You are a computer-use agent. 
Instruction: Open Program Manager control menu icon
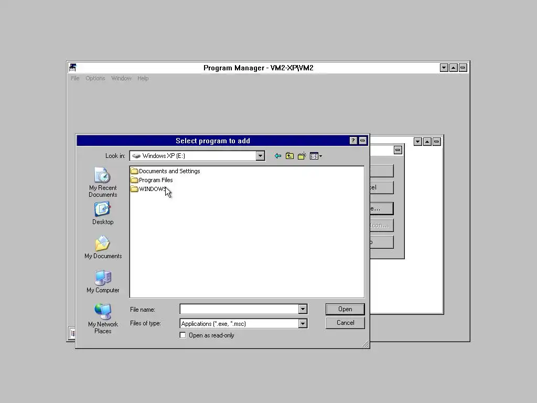click(72, 68)
